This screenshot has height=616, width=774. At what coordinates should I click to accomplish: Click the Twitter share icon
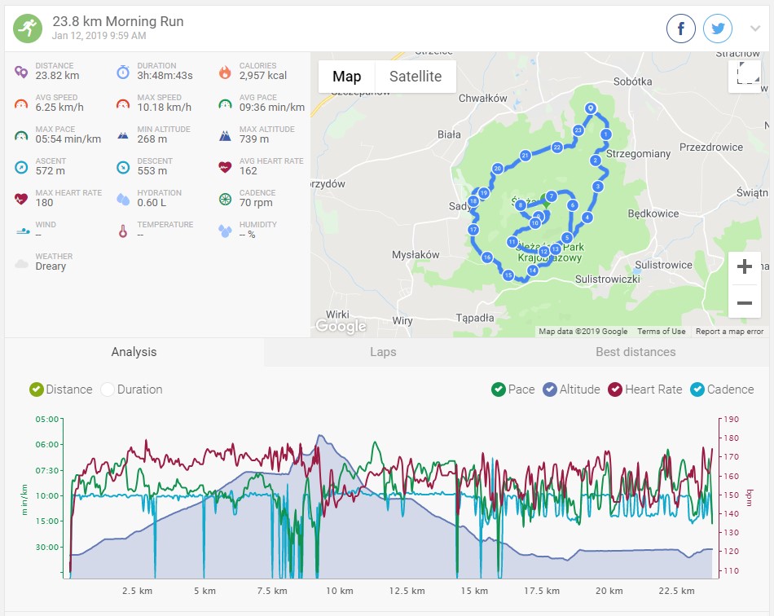click(718, 29)
